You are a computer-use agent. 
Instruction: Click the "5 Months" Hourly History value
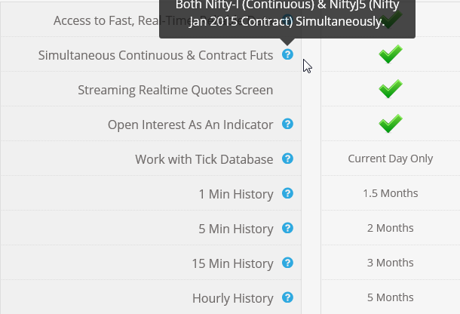[391, 297]
